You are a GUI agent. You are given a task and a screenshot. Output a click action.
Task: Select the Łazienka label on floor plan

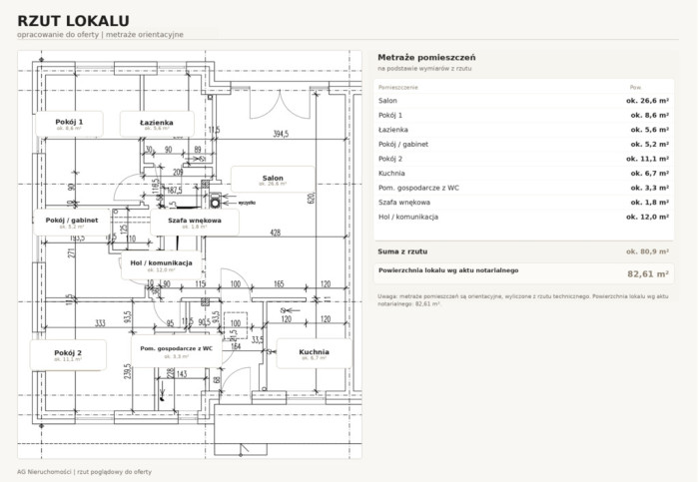coord(157,125)
